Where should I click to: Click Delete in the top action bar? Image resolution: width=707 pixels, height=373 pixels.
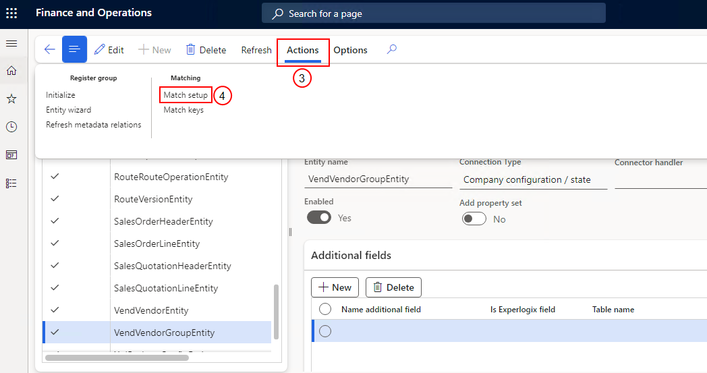(x=206, y=50)
